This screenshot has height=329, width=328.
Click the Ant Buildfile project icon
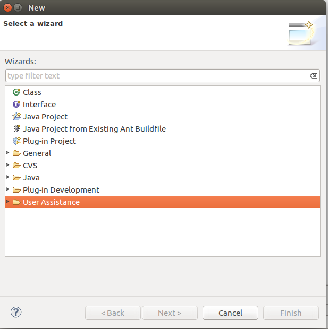16,129
